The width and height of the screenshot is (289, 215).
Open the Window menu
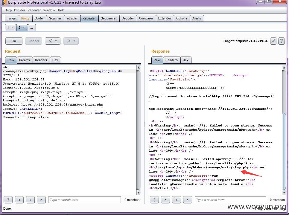point(49,10)
